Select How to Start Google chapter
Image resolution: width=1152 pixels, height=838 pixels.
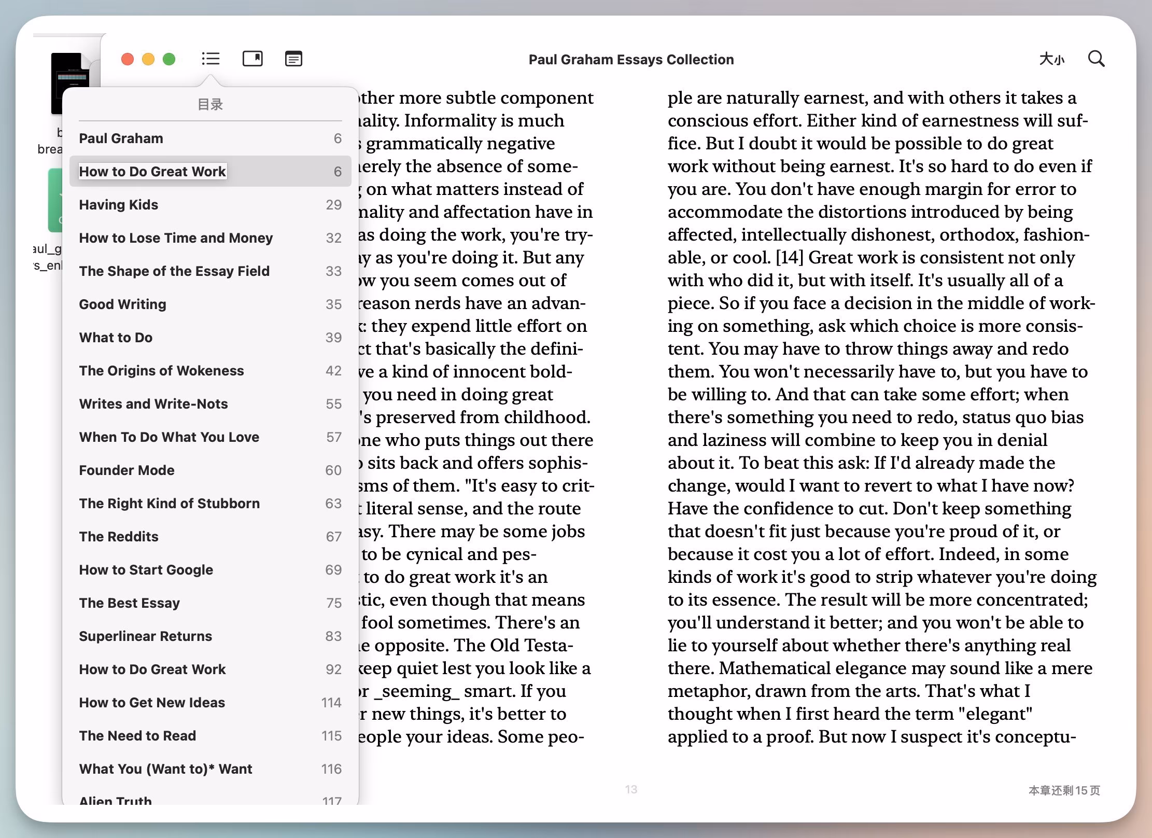tap(146, 570)
